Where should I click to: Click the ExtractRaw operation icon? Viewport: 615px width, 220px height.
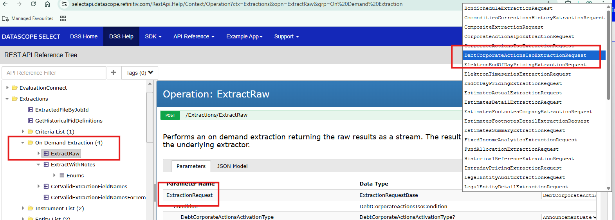[46, 153]
